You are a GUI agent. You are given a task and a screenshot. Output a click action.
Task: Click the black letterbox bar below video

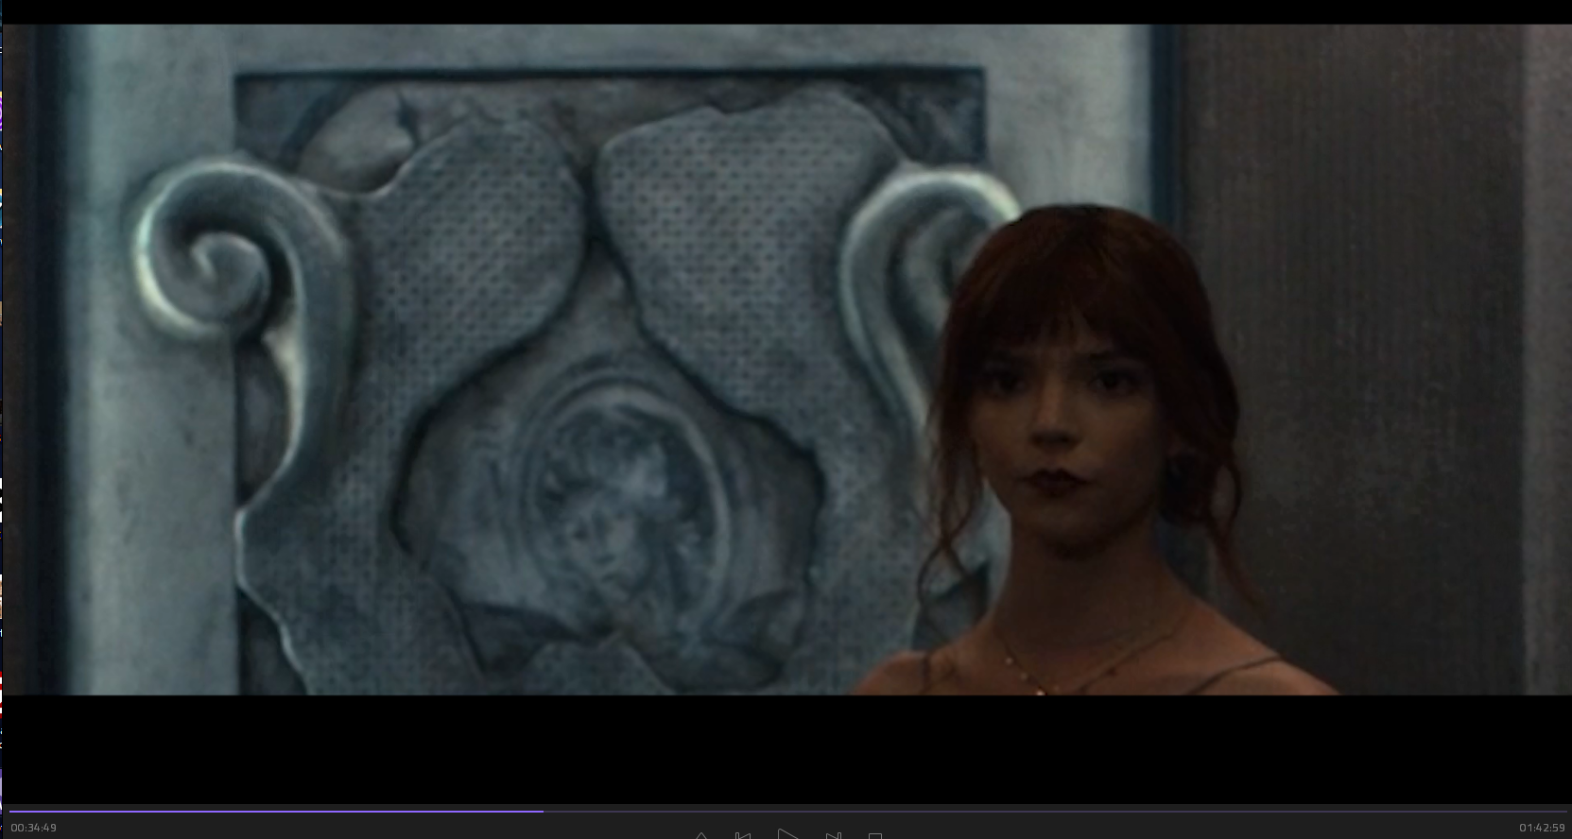tap(785, 746)
